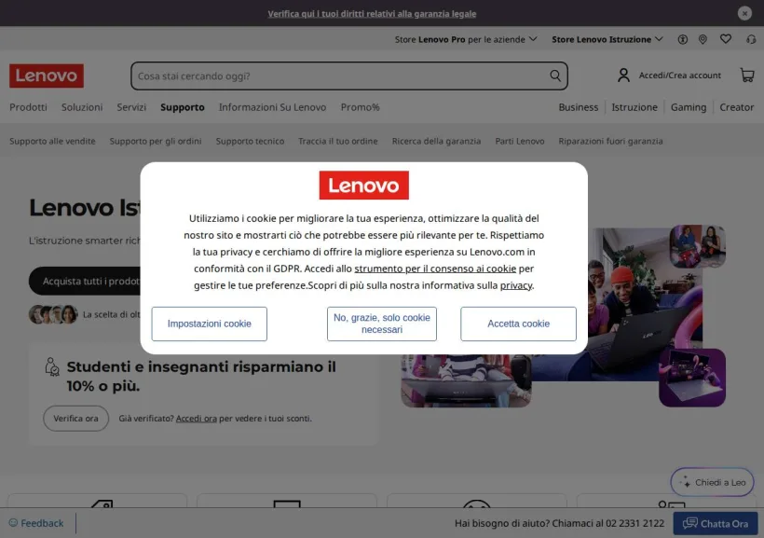Click Supporto tecnico link
Viewport: 764px width, 538px height.
[250, 141]
